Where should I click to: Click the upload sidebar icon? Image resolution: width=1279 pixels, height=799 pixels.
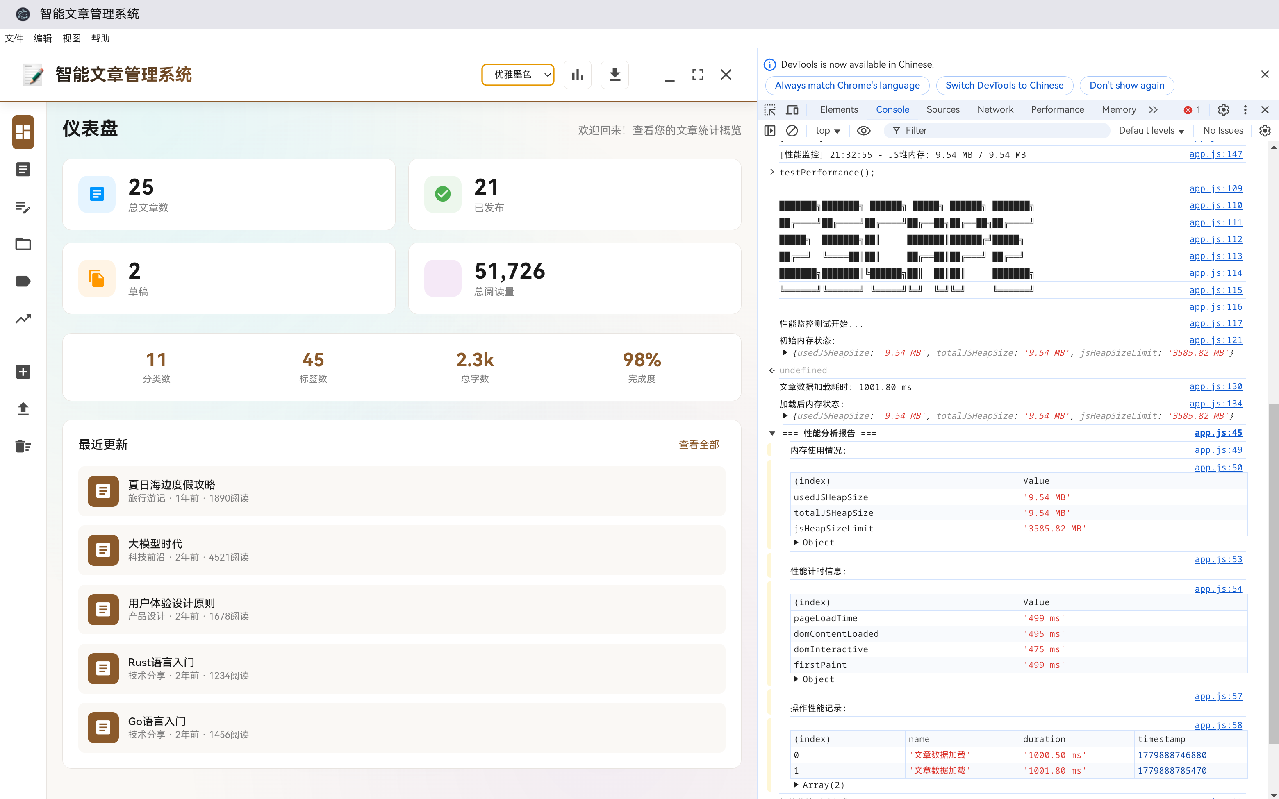(23, 409)
